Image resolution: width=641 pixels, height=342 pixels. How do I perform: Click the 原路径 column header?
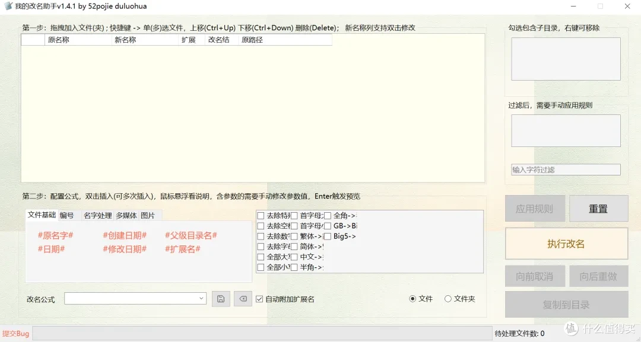[x=285, y=40]
